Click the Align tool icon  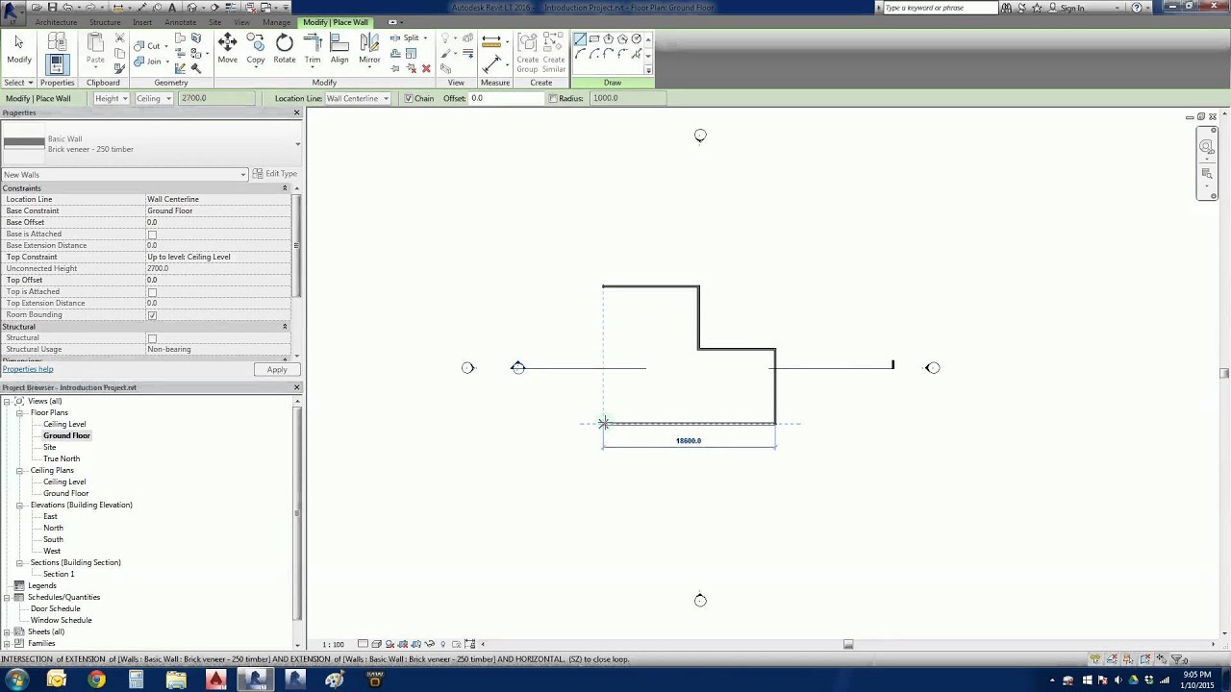point(339,48)
